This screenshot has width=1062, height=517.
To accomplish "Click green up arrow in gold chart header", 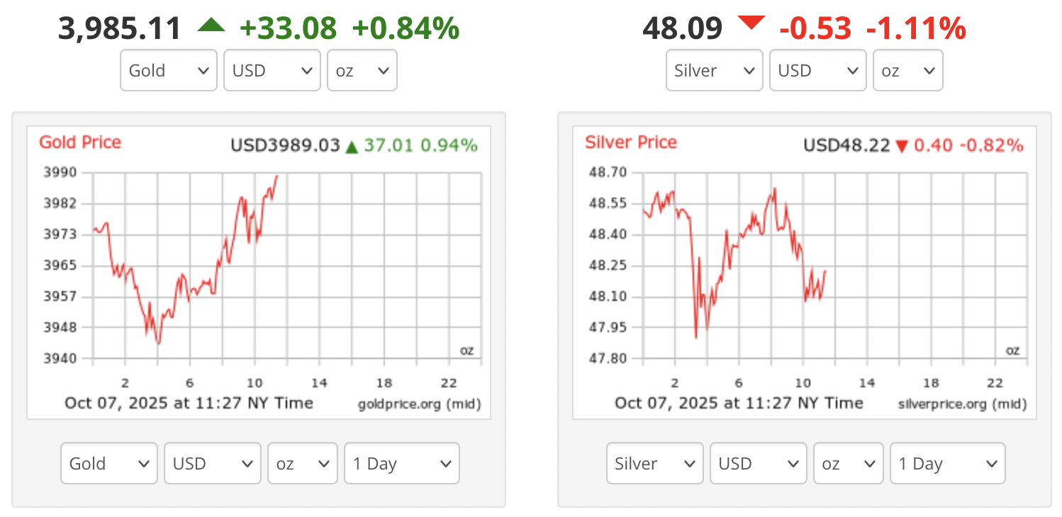I will pyautogui.click(x=352, y=147).
